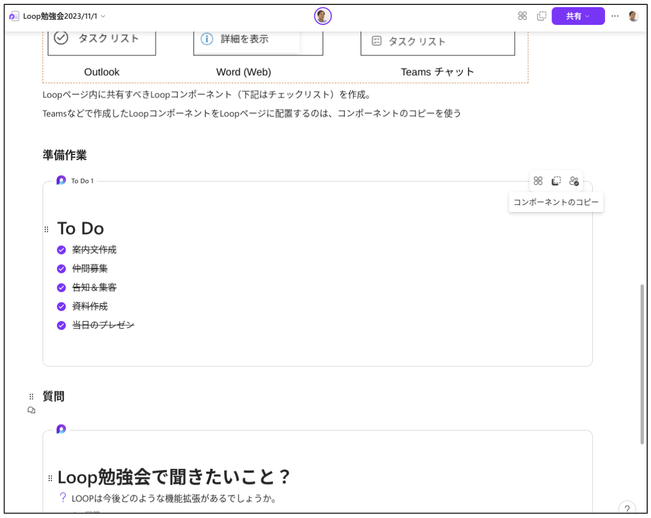Uncheck the 案内文作成 task
The width and height of the screenshot is (651, 518).
coord(61,250)
